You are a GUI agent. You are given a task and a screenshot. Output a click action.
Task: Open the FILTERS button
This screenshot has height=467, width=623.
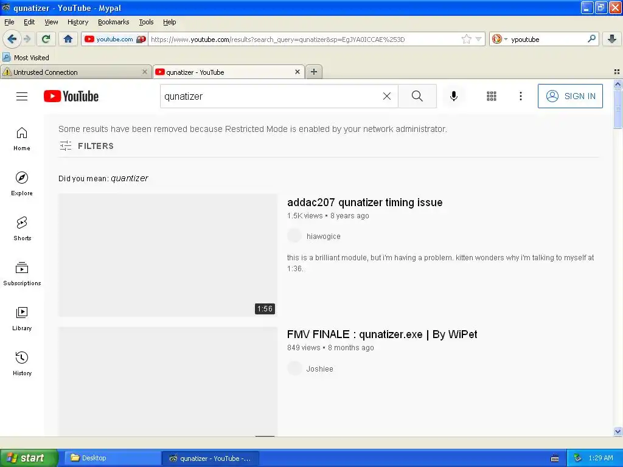click(x=86, y=146)
